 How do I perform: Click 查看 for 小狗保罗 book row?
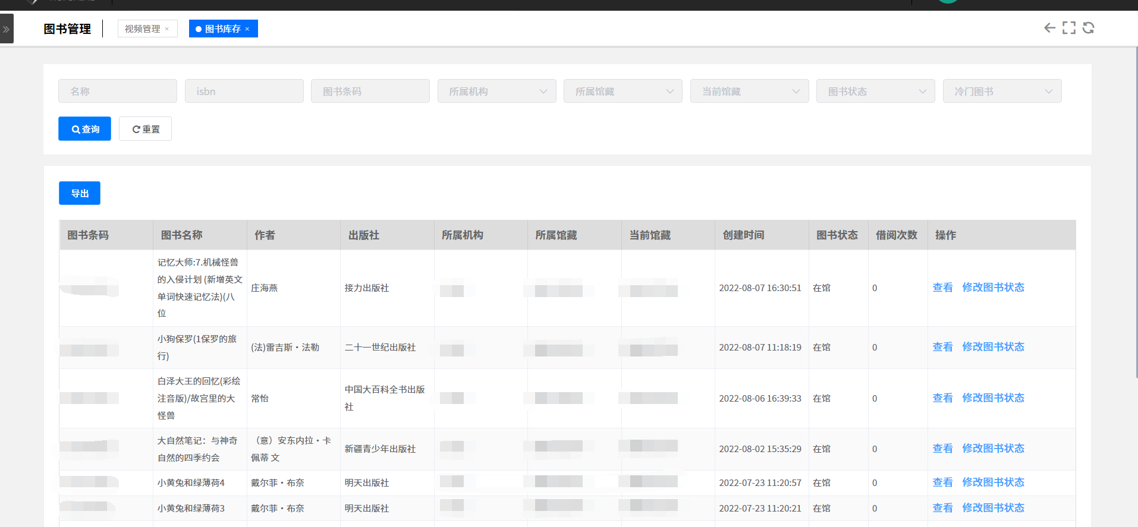tap(942, 347)
